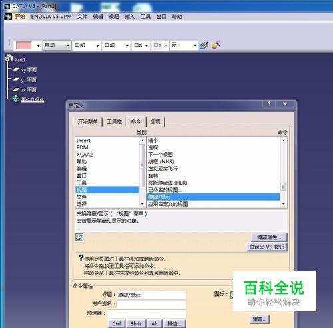Select 文件 in the category list
Image resolution: width=333 pixels, height=328 pixels.
pos(107,197)
